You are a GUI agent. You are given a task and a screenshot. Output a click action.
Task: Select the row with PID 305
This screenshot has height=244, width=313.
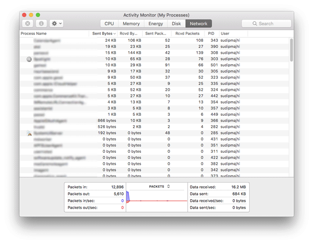pos(154,71)
